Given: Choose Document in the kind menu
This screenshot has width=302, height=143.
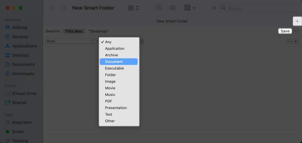Looking at the screenshot, I should 119,62.
